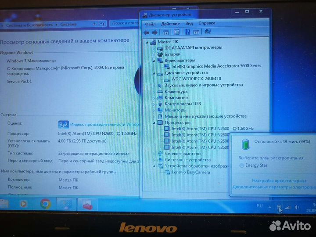Open Индекс производительности Windows link
This screenshot has height=237, width=316.
(104, 124)
